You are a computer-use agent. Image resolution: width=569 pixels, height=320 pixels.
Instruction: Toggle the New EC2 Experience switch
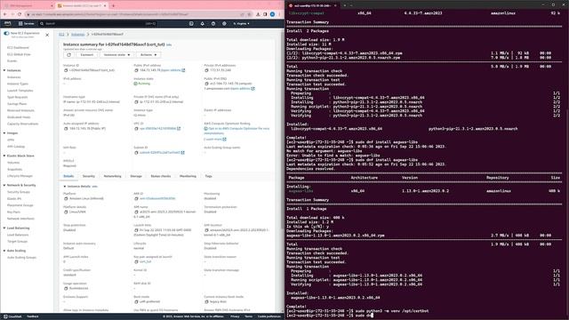coord(6,34)
